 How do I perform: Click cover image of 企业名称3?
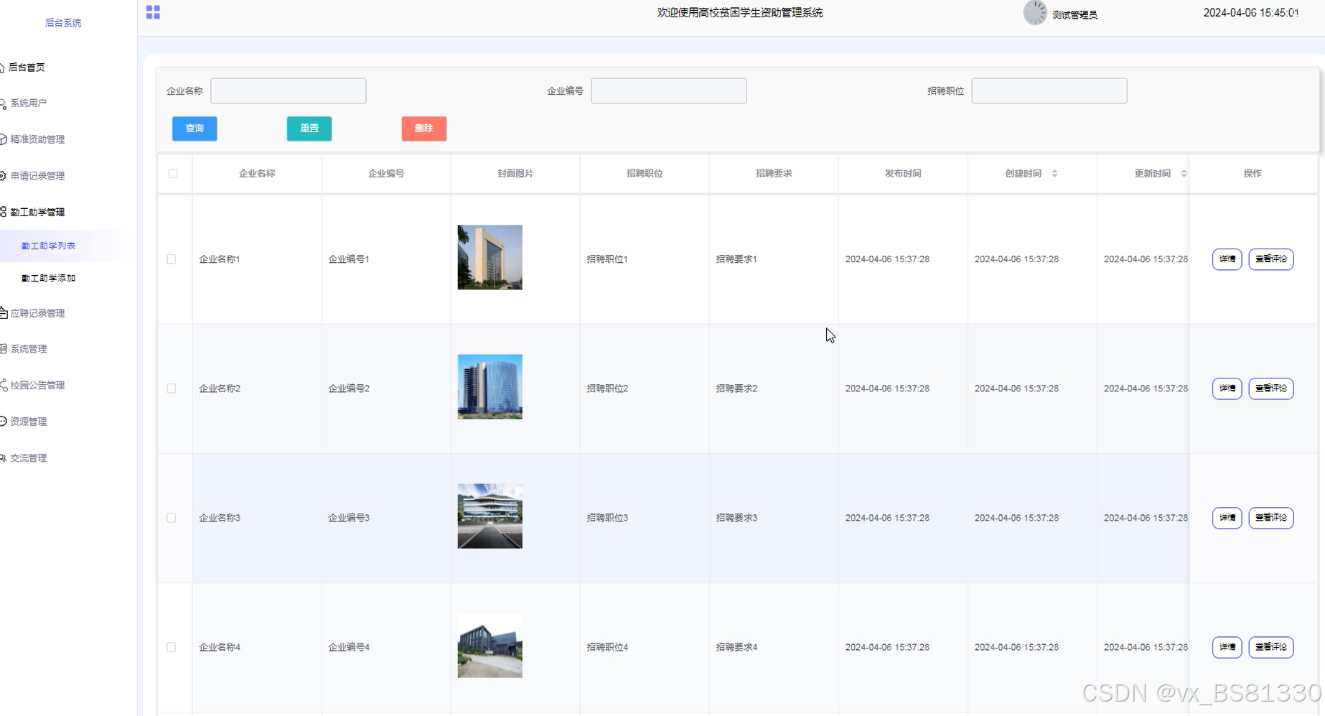tap(490, 516)
